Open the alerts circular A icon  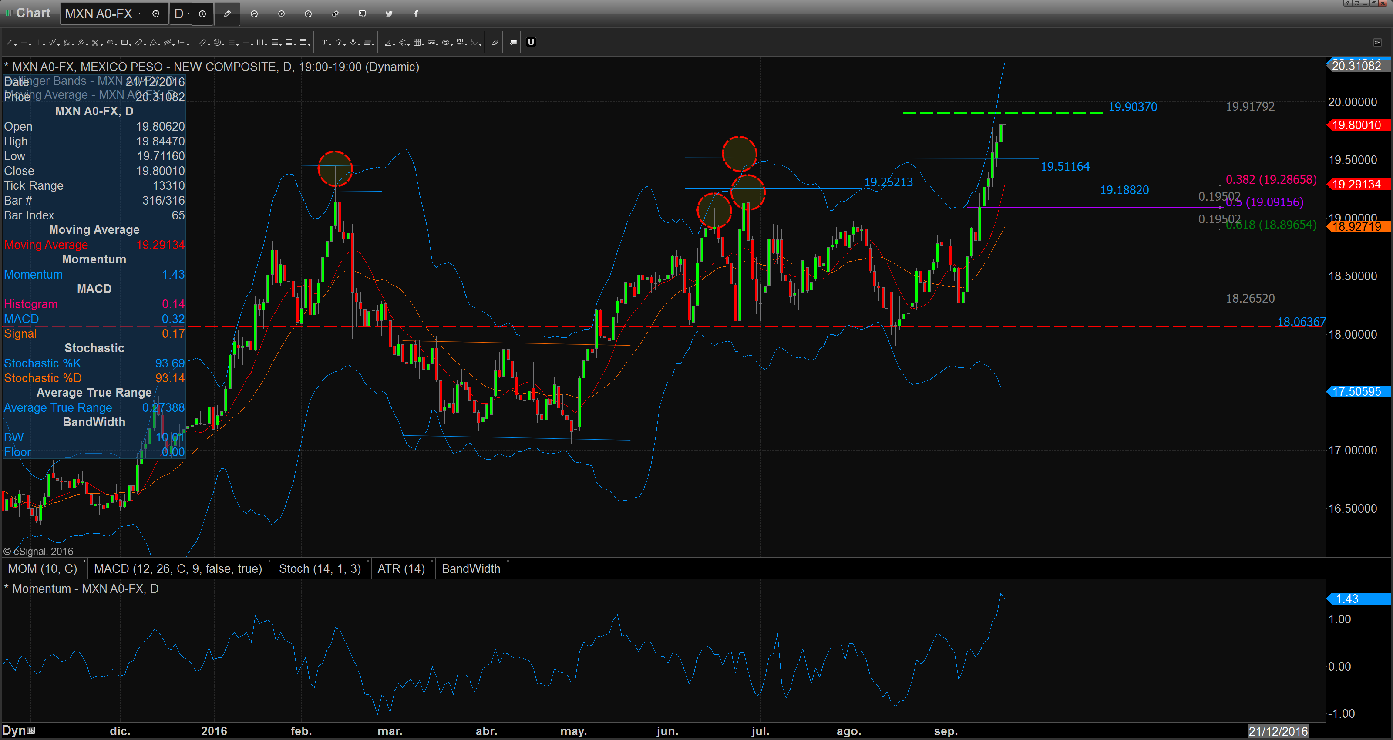[x=308, y=14]
